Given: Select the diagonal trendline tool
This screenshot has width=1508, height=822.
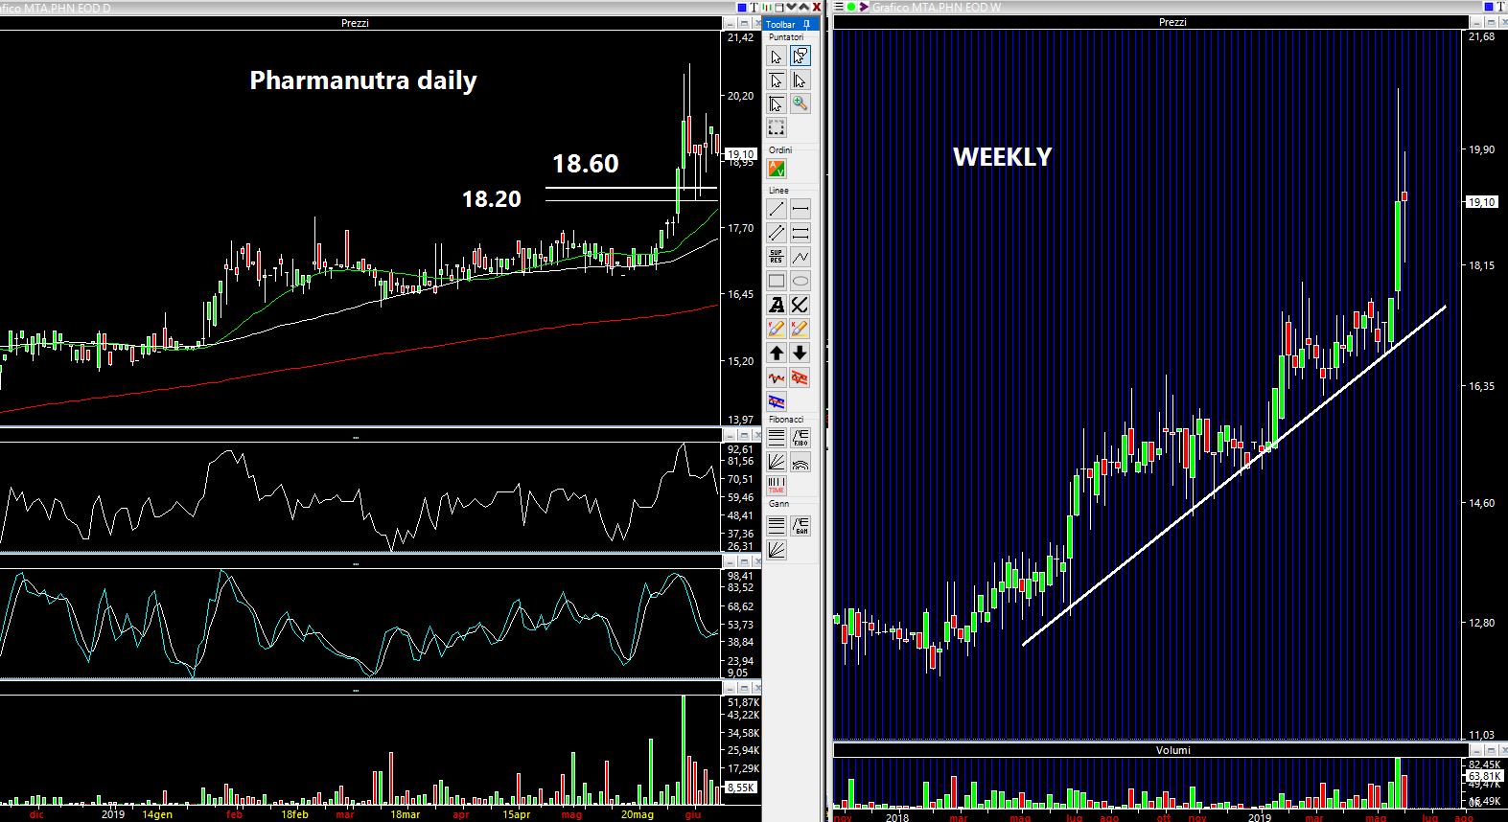Looking at the screenshot, I should tap(777, 209).
